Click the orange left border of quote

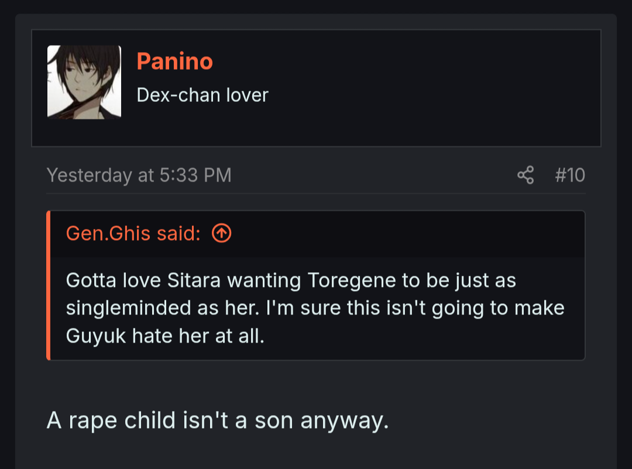pos(49,285)
